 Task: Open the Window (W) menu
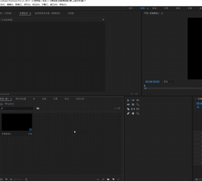(54, 4)
